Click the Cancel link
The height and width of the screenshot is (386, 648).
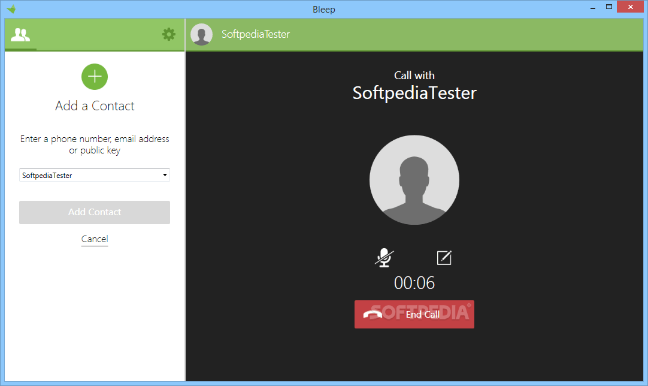(x=95, y=239)
